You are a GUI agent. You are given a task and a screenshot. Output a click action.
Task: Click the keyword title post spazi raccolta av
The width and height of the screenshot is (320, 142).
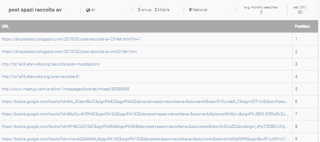click(35, 10)
